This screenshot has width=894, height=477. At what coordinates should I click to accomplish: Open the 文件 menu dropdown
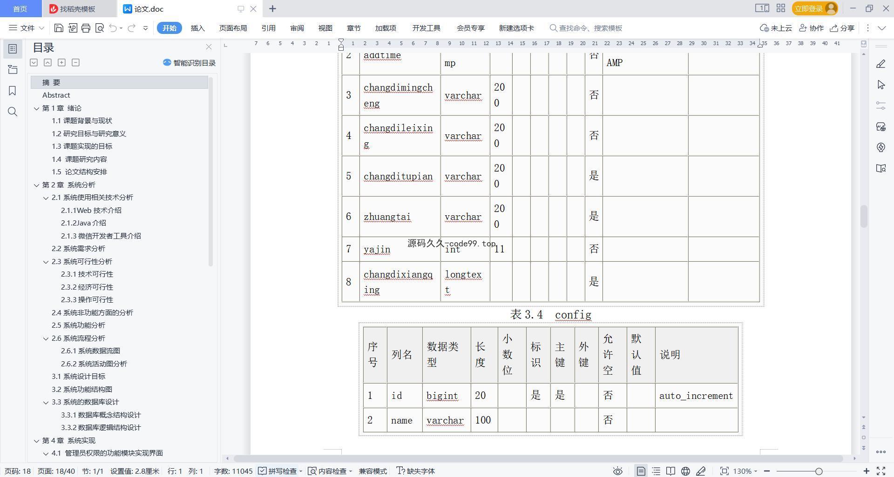click(27, 28)
